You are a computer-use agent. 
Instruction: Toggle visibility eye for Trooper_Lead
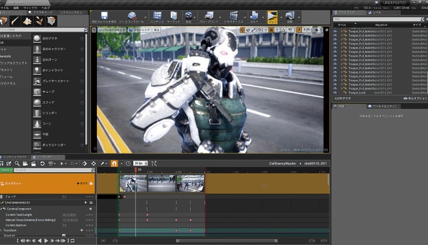(x=335, y=93)
